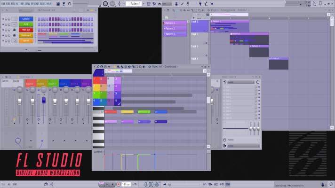
Task: Select the Pattern 4 clip in playlist
Action: [x=278, y=59]
